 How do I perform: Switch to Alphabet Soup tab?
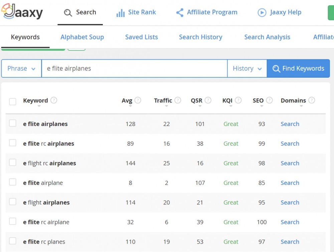point(82,37)
